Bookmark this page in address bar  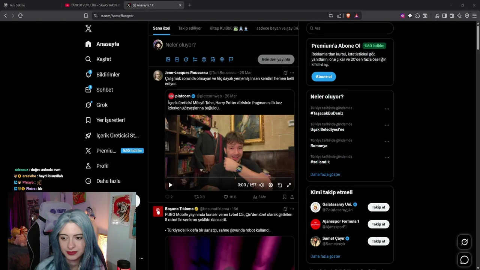click(x=86, y=16)
